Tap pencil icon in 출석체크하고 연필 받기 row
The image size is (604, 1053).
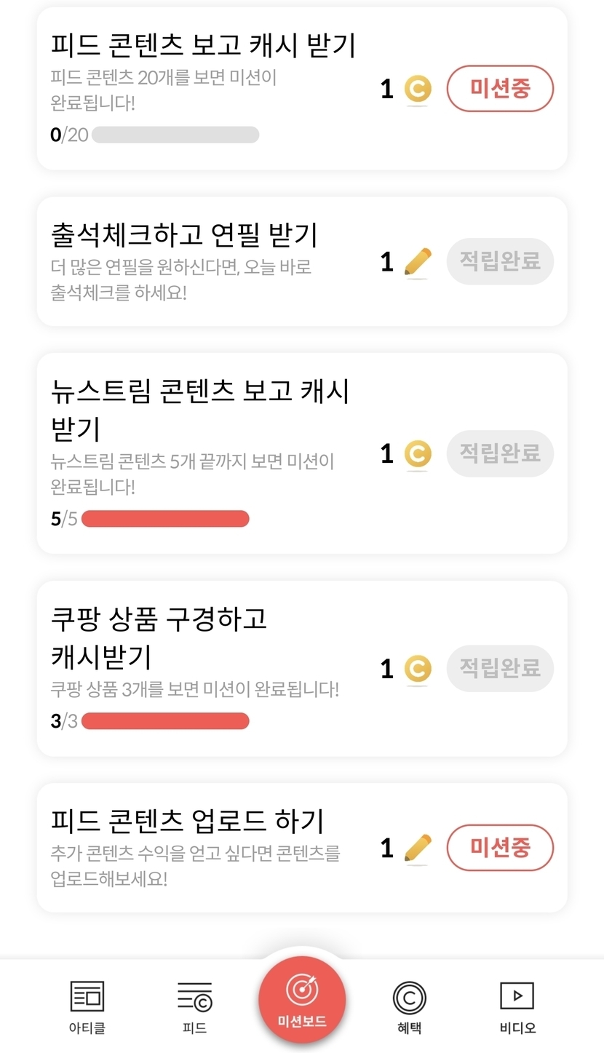pyautogui.click(x=418, y=263)
